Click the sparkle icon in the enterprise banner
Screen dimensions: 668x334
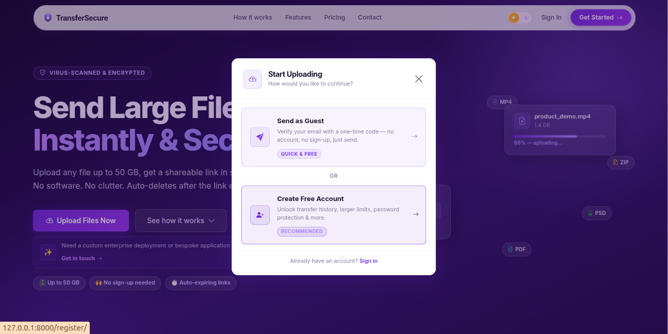48,252
